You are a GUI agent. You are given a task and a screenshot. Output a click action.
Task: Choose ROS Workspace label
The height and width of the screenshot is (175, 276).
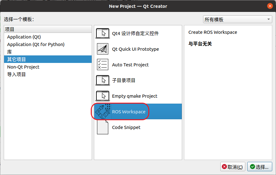tap(129, 112)
